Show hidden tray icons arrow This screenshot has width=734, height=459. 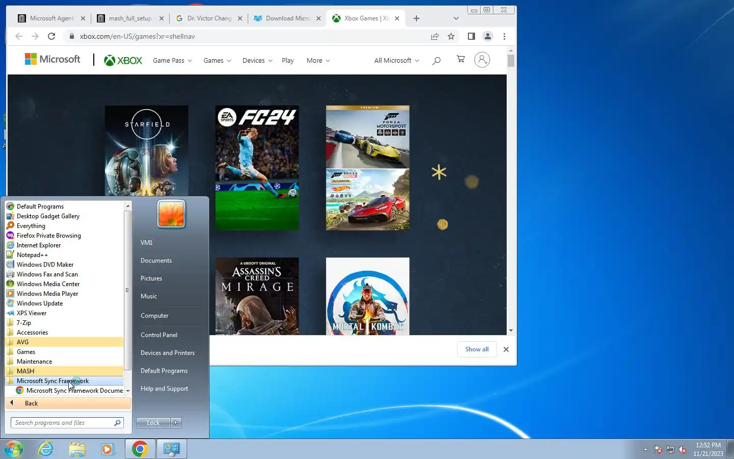coord(645,449)
